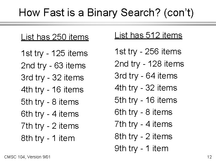Click the slide number 12
216x162 pixels.
point(209,157)
